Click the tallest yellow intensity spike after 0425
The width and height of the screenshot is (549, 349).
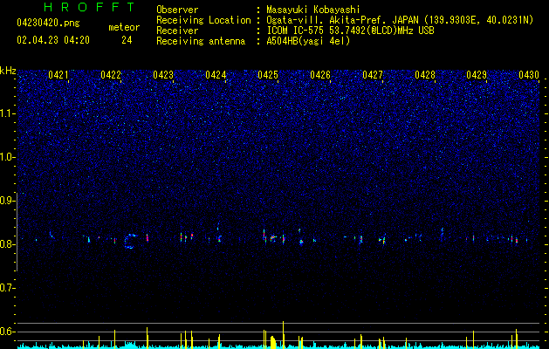(x=283, y=334)
